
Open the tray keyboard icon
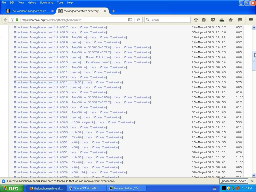tap(214, 188)
